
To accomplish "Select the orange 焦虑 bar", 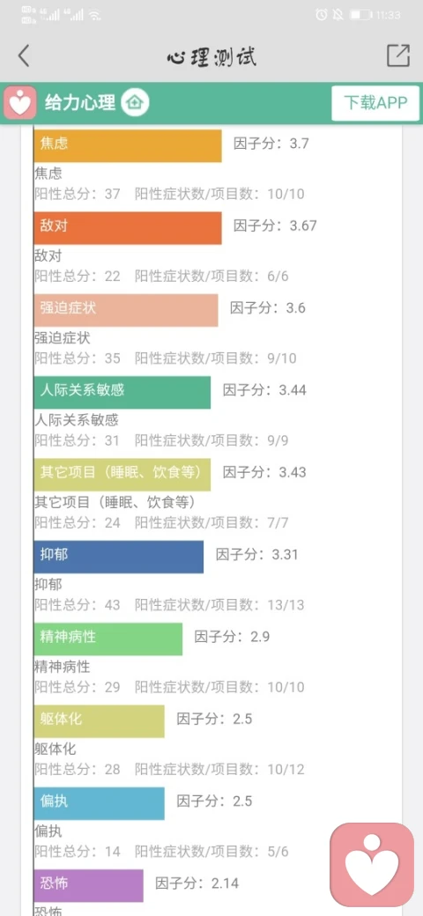I will click(x=128, y=146).
